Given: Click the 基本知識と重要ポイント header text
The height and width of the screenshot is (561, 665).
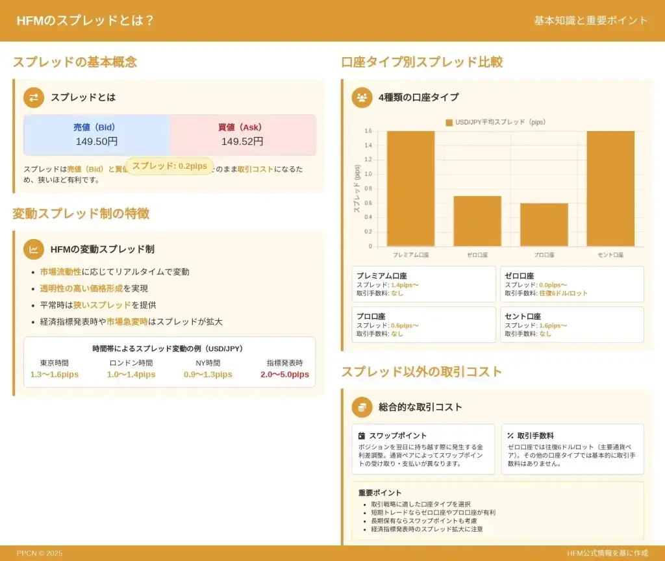Looking at the screenshot, I should 591,21.
